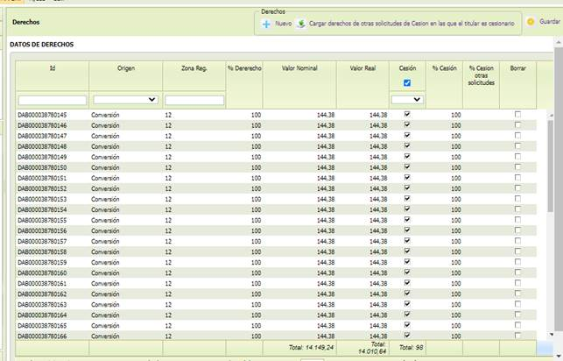Screen dimensions: 563x361
Task: Click the table scrollbar down arrow
Action: pyautogui.click(x=552, y=335)
